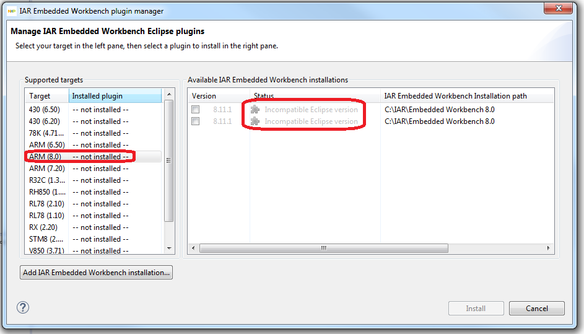Click 'not installed' cell for RX (2.20)
The height and width of the screenshot is (334, 584).
100,227
